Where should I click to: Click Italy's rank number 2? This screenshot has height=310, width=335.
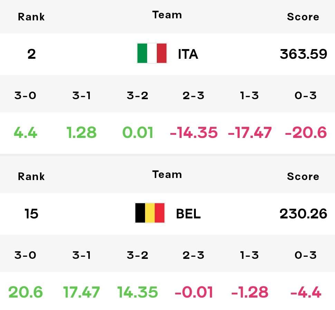click(x=31, y=54)
